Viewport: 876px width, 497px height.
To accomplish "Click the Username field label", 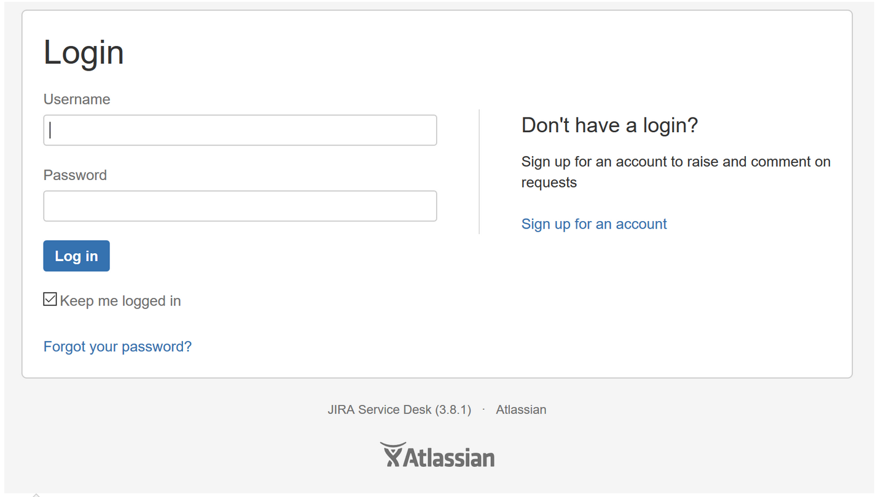I will pos(77,100).
